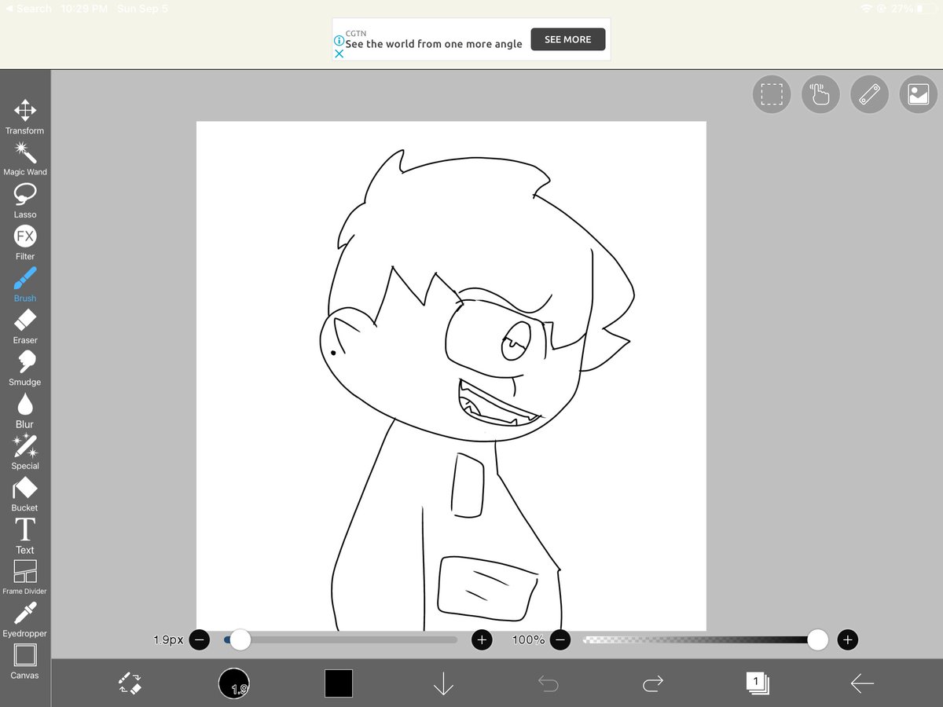Viewport: 943px width, 707px height.
Task: Increase opacity with plus button
Action: tap(847, 639)
